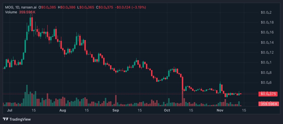Screen dimensions: 283x124
Task: Click the Volume indicator label
Action: pyautogui.click(x=11, y=12)
